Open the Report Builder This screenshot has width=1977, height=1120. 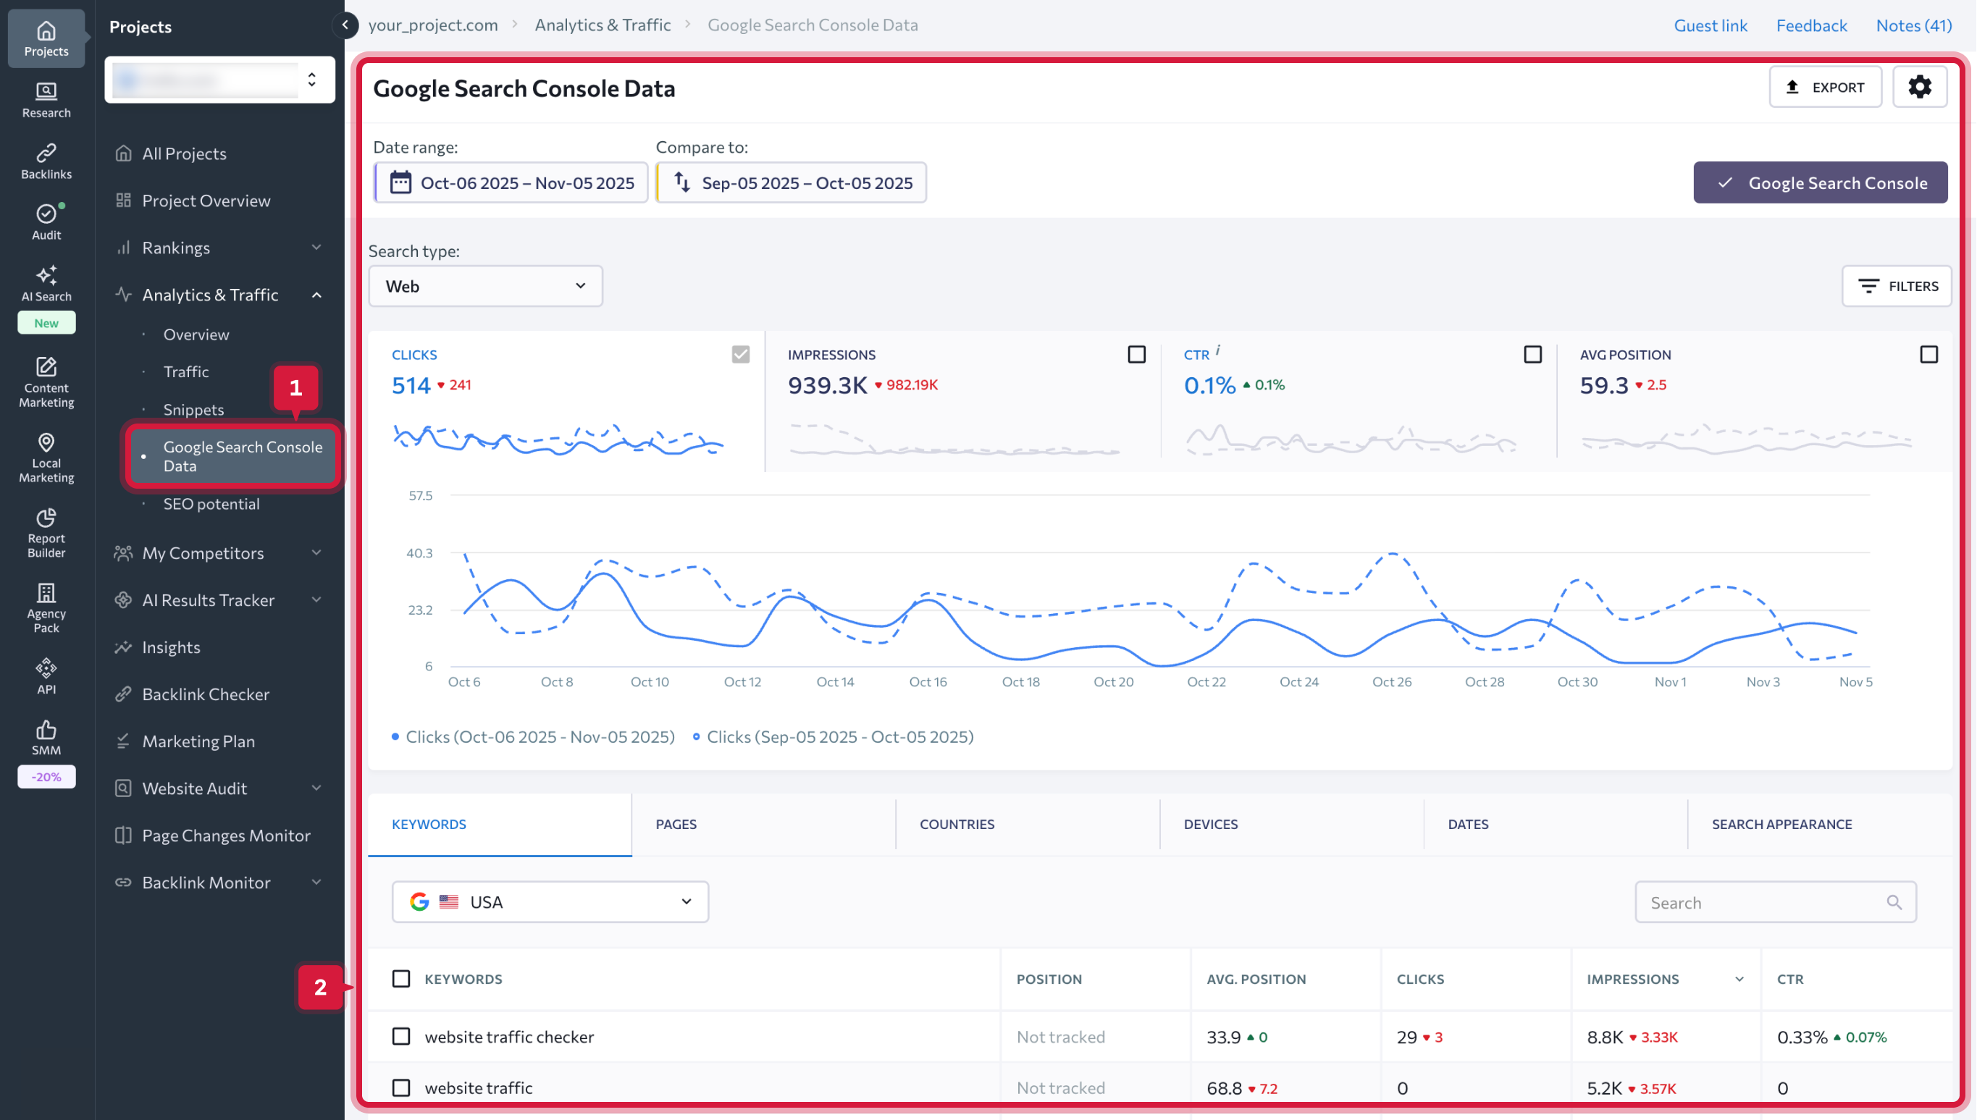coord(46,531)
